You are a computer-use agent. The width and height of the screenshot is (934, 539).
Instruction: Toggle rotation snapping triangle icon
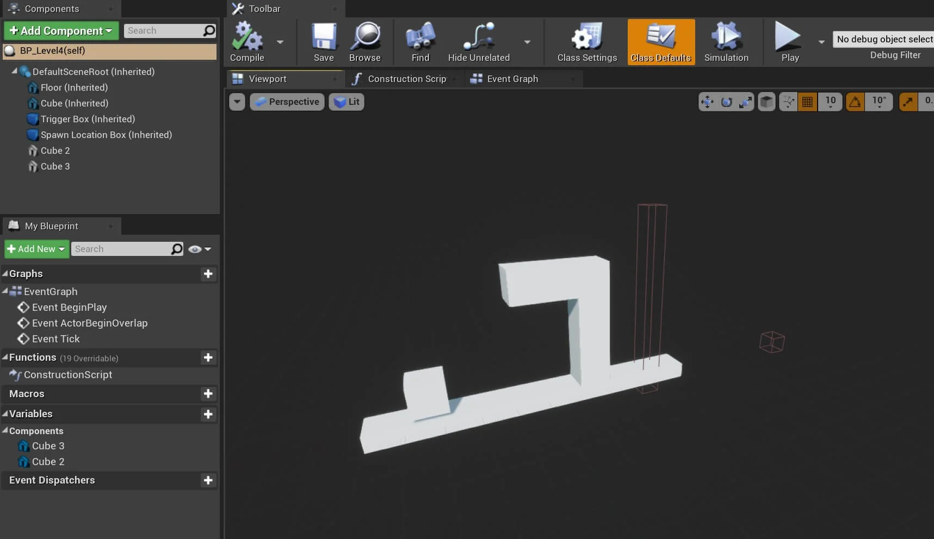[x=855, y=102]
